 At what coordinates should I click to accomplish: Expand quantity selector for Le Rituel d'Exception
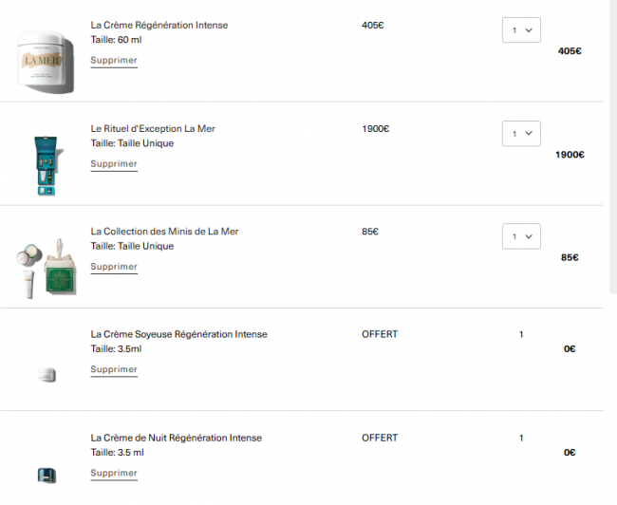[x=520, y=133]
